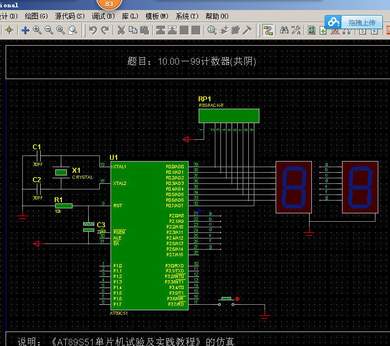The width and height of the screenshot is (390, 346).
Task: Click the power terminal arrow near RP1
Action: (x=186, y=139)
